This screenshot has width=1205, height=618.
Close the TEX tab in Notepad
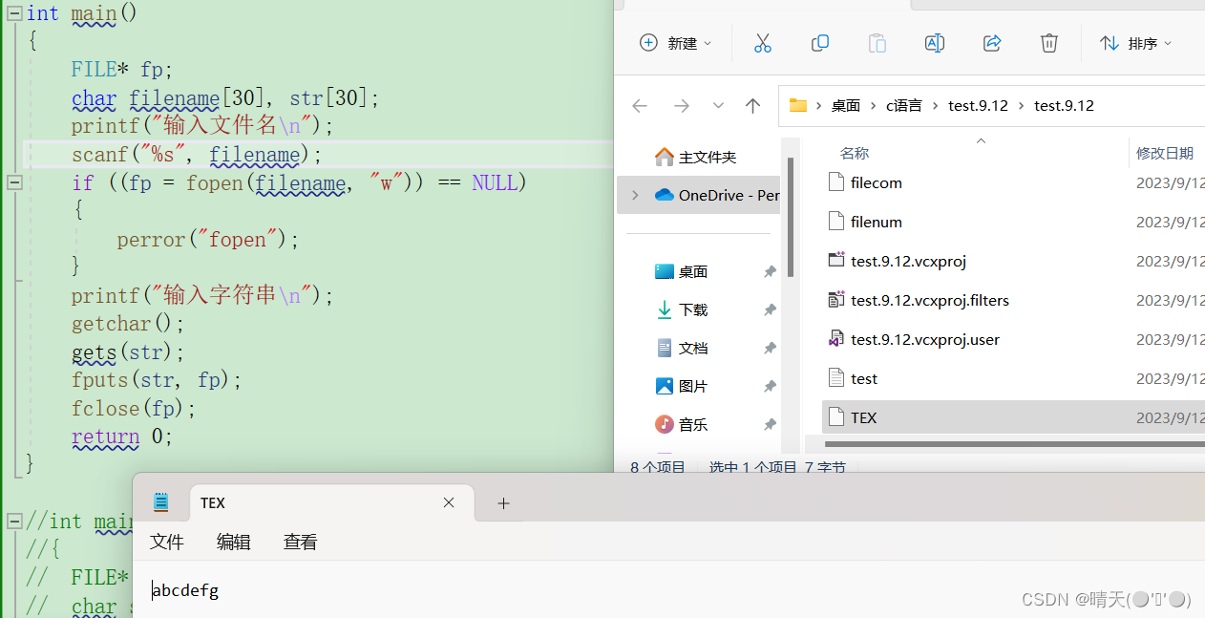pyautogui.click(x=449, y=503)
